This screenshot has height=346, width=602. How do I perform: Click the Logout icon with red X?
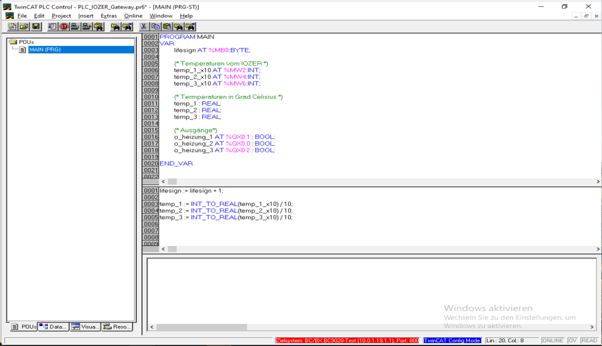click(x=87, y=27)
